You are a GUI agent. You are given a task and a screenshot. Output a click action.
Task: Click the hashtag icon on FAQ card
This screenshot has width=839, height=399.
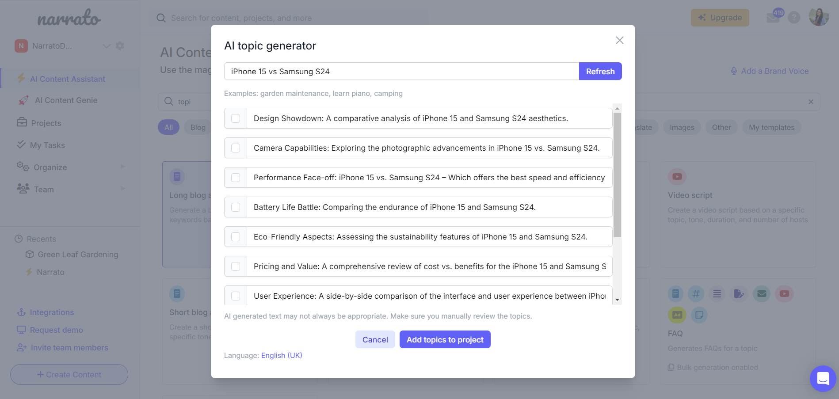click(696, 293)
